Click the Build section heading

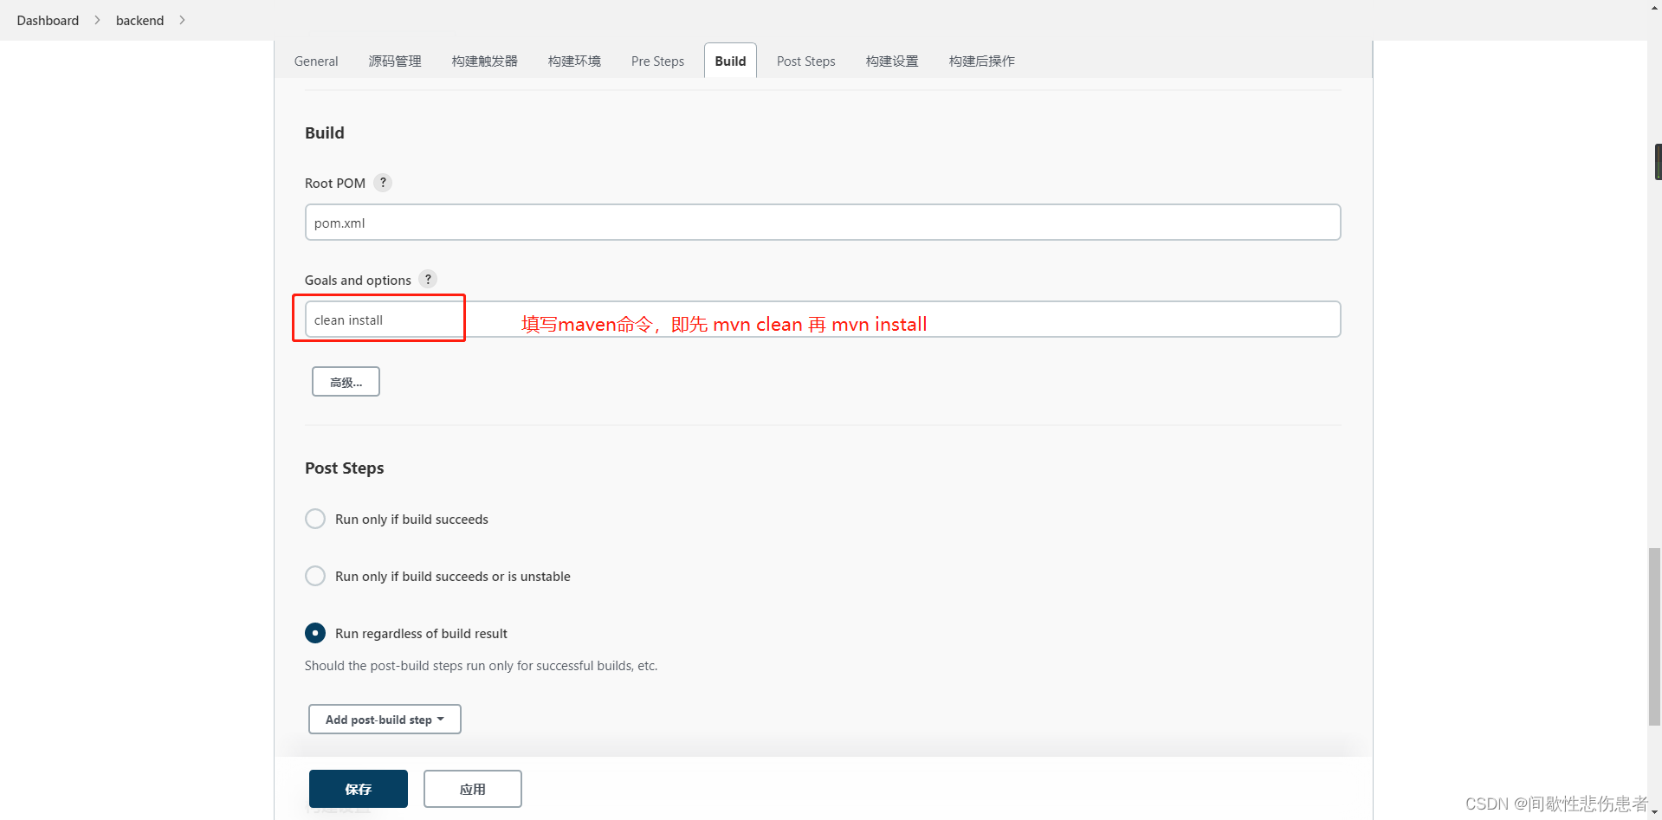tap(325, 132)
